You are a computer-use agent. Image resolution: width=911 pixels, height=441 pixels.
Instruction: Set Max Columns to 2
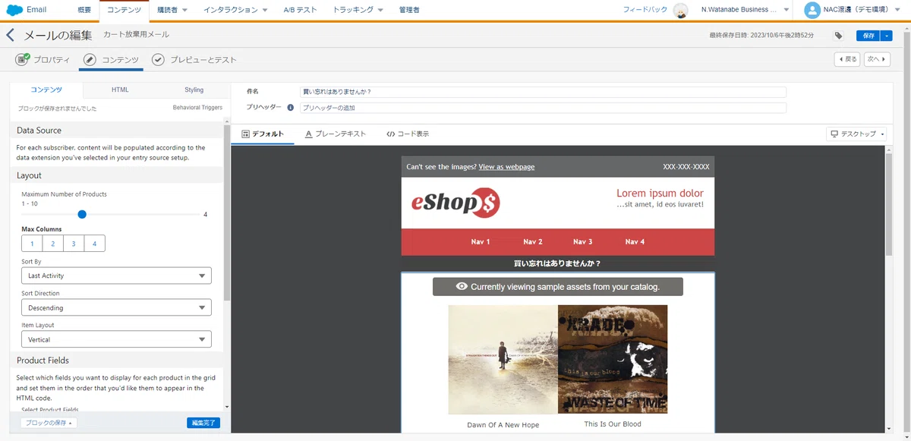(53, 244)
